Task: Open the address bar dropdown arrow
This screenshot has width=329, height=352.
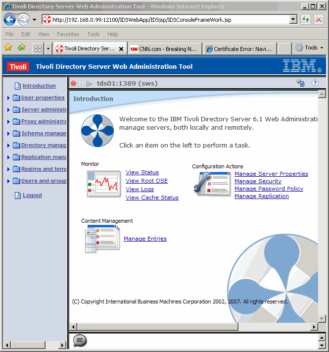Action: tap(293, 20)
